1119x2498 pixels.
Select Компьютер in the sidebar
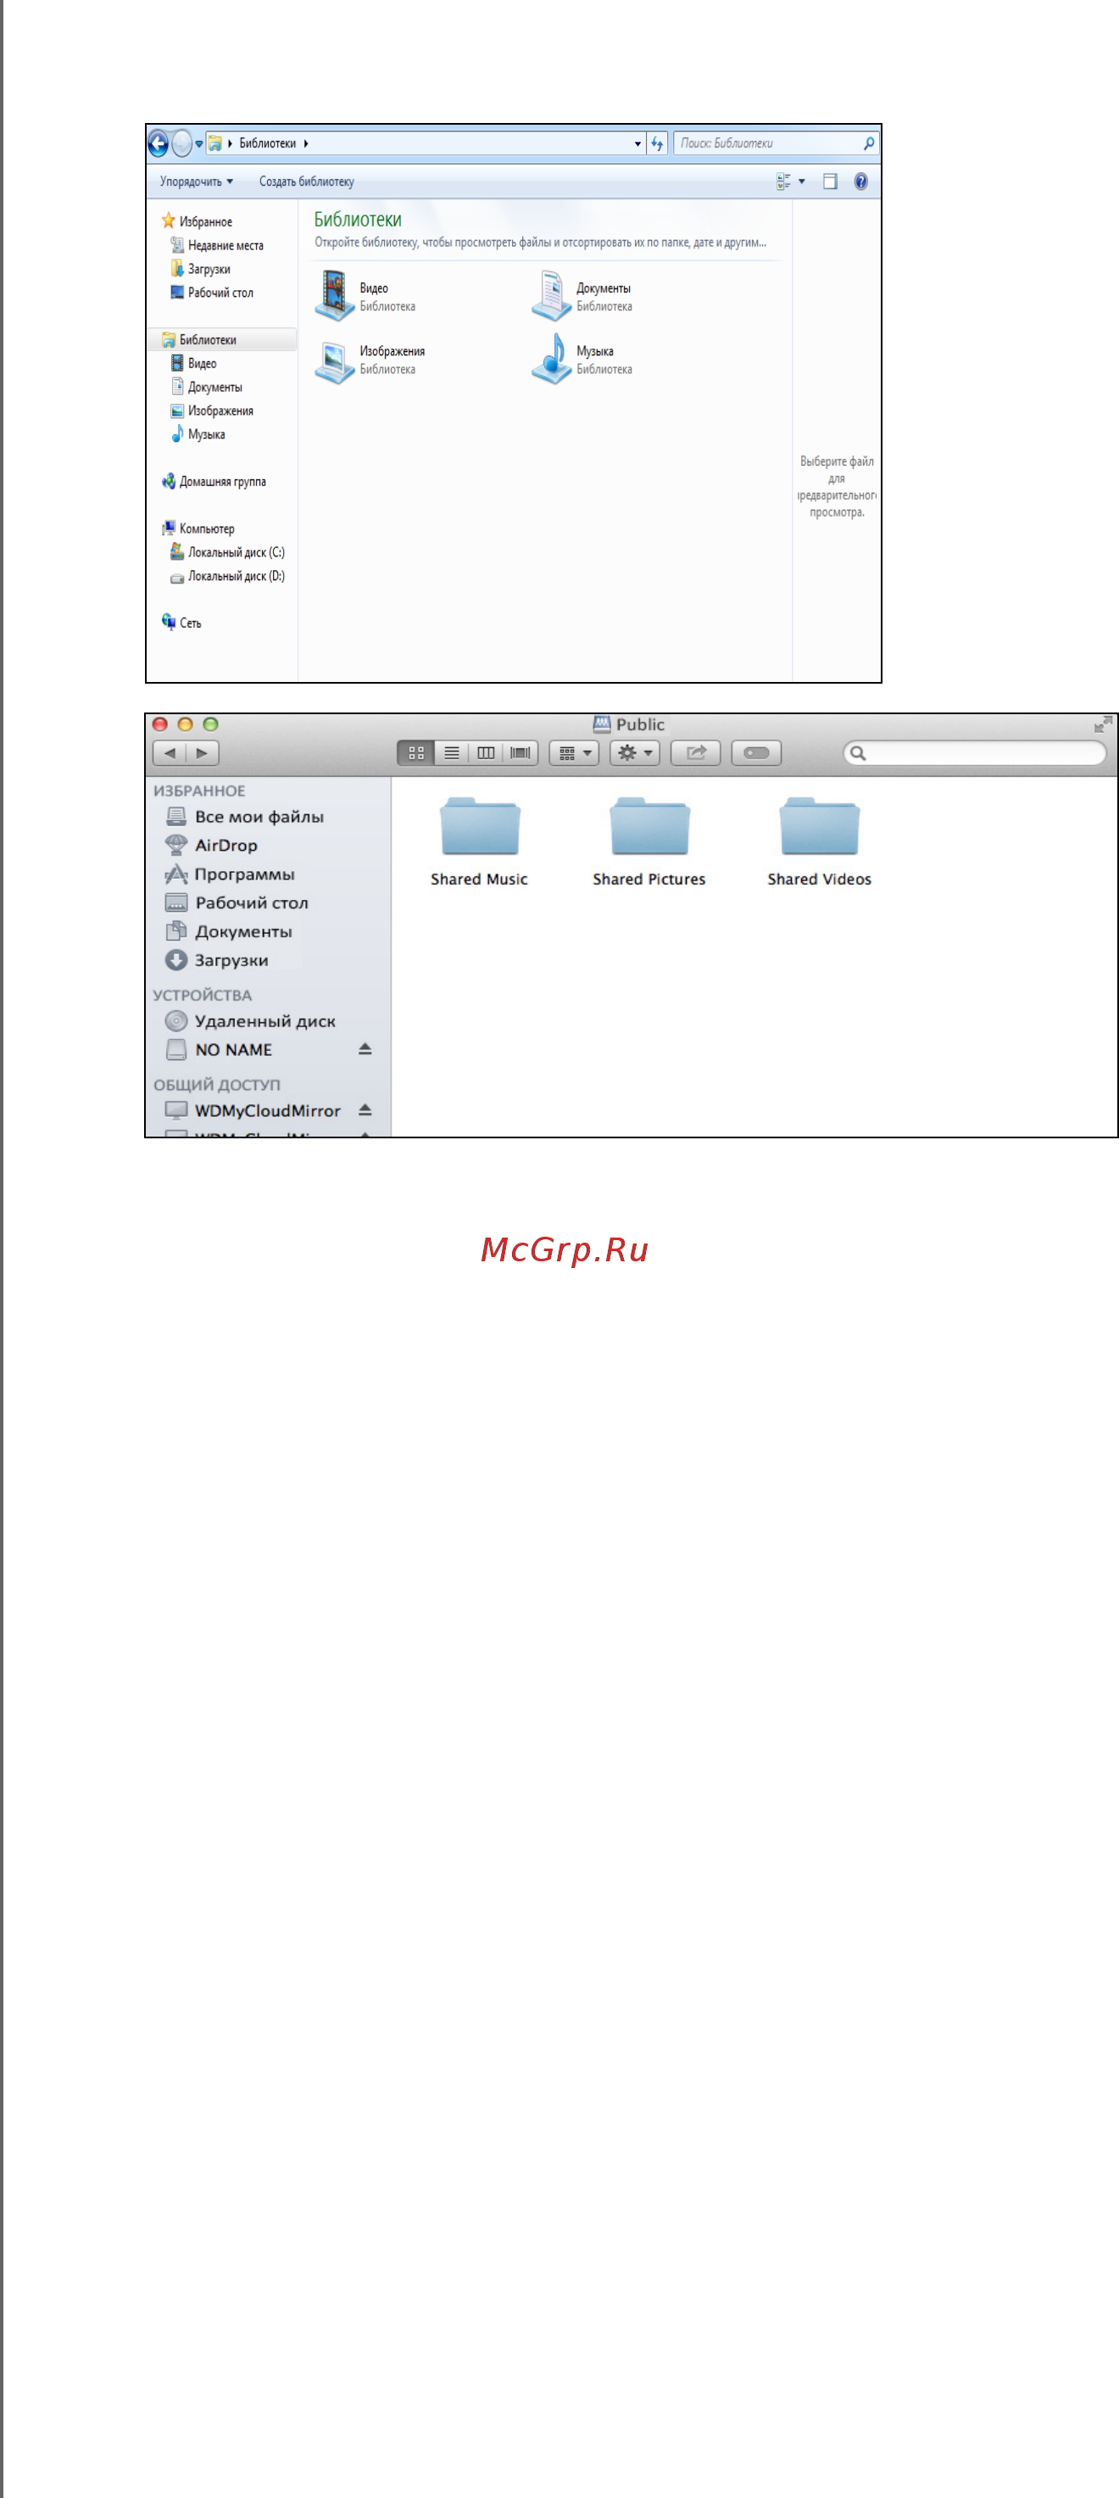tap(198, 528)
